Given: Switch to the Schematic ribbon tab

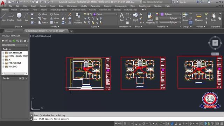Looking at the screenshot, I should click(x=24, y=10).
